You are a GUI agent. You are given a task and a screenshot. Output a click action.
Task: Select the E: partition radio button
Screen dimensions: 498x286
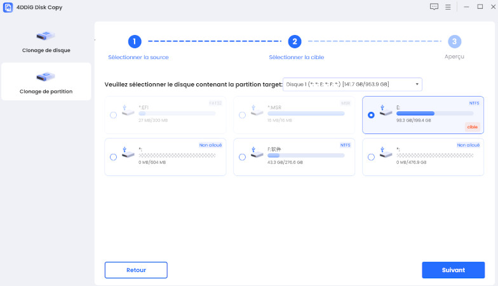pos(371,116)
